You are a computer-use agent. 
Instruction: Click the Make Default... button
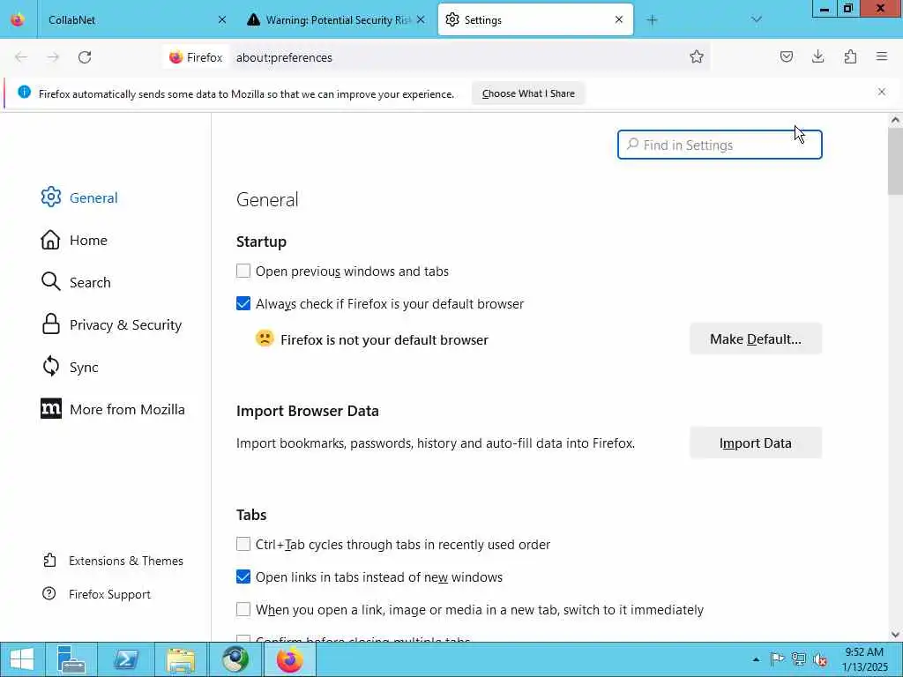(x=756, y=339)
